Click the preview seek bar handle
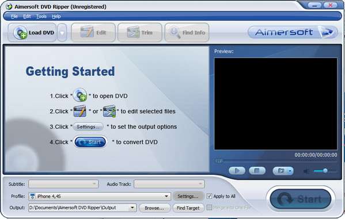This screenshot has width=345, height=219. pos(219,161)
